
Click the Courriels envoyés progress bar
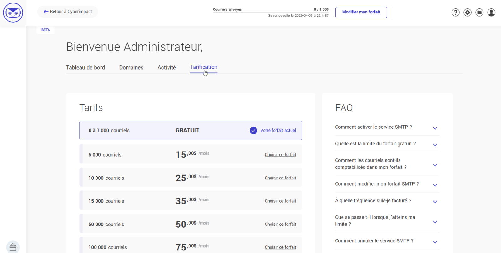coord(271,13)
